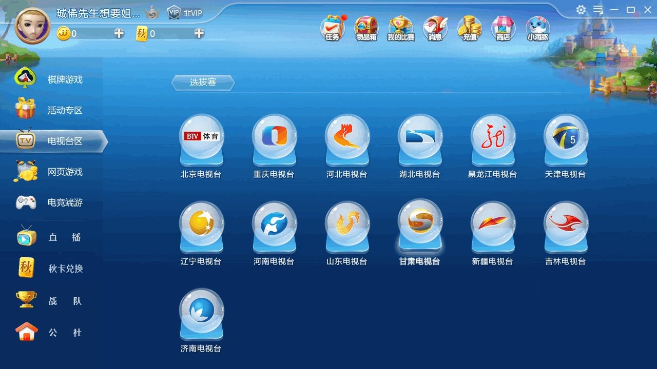The width and height of the screenshot is (657, 369).
Task: Open 济南电视台 at the bottom
Action: coord(201,312)
